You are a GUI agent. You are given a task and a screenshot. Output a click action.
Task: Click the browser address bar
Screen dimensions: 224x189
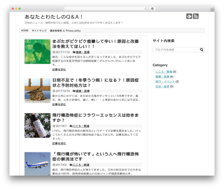click(106, 8)
